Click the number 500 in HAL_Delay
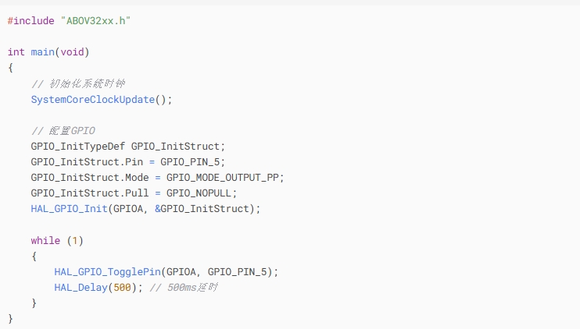Image resolution: width=580 pixels, height=329 pixels. pos(121,287)
